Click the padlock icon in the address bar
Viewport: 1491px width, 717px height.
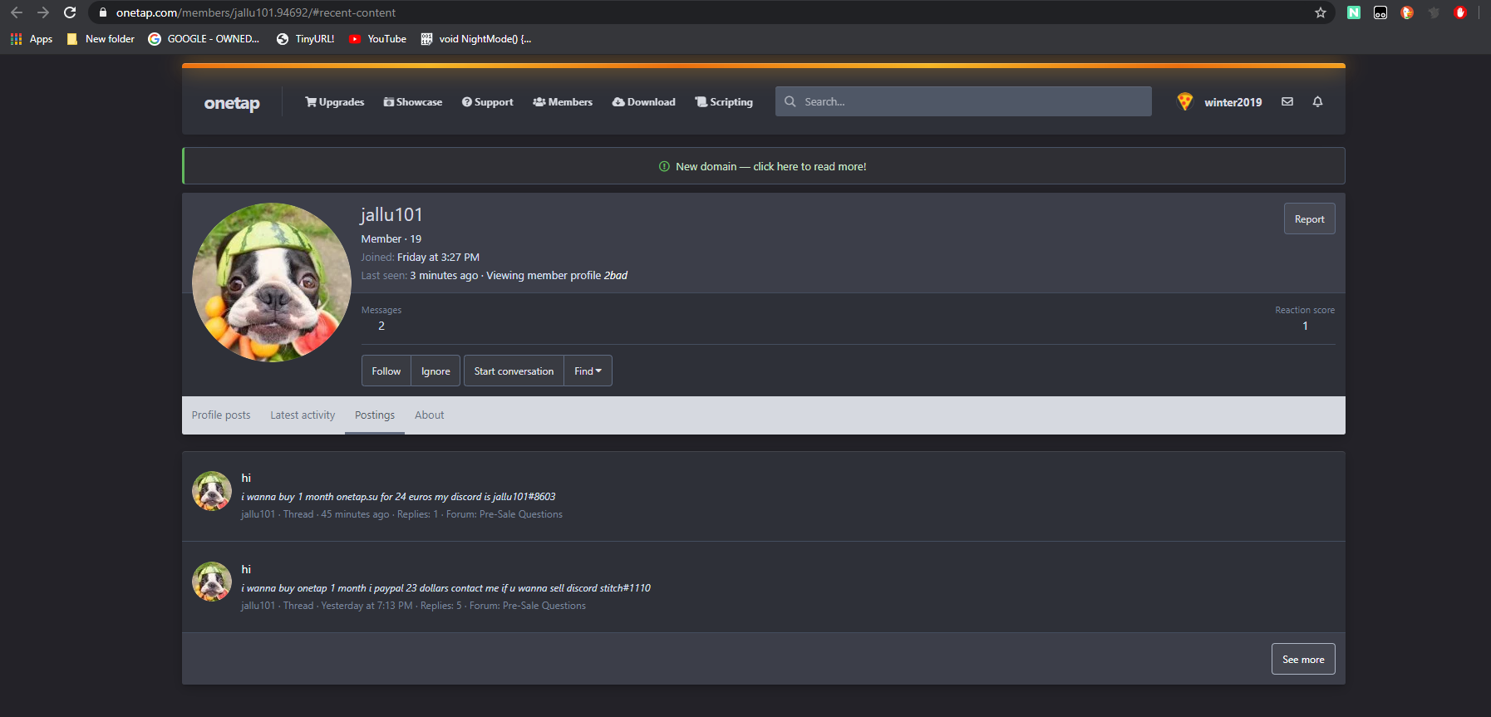tap(103, 12)
